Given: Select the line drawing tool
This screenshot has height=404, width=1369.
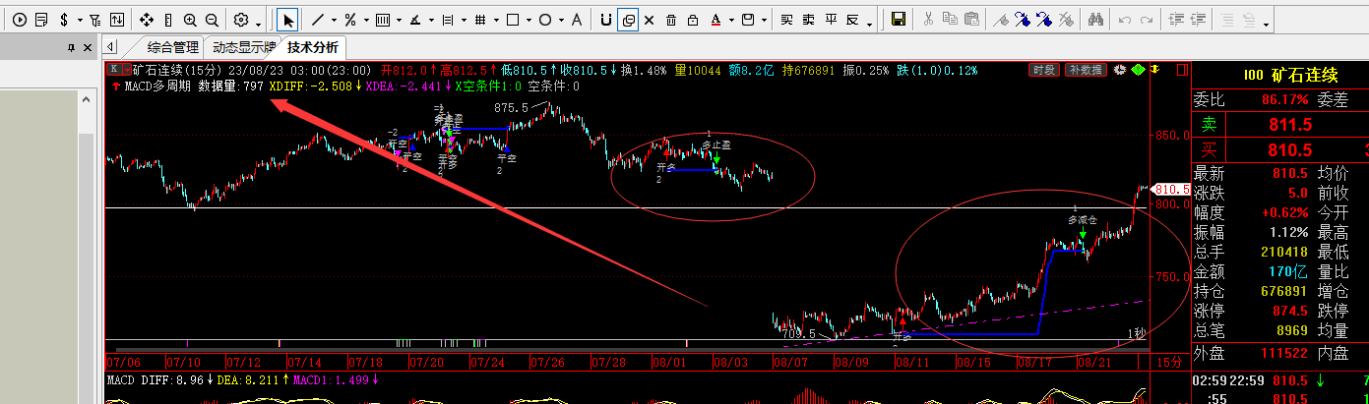Looking at the screenshot, I should 317,20.
